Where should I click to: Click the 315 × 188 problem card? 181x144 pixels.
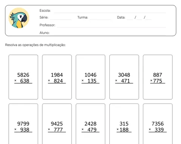(124, 124)
